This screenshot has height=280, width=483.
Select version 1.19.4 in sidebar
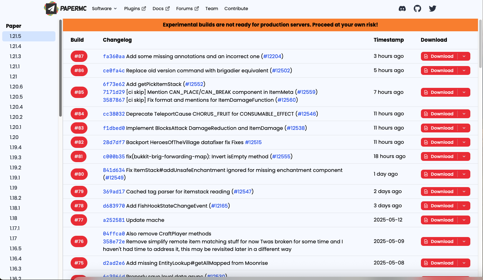[29, 148]
